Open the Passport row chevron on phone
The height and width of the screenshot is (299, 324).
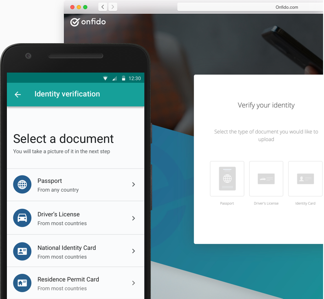[133, 184]
